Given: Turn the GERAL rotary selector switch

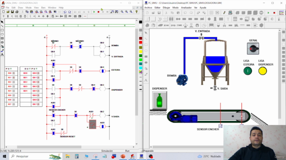Looking at the screenshot, I should (x=253, y=48).
